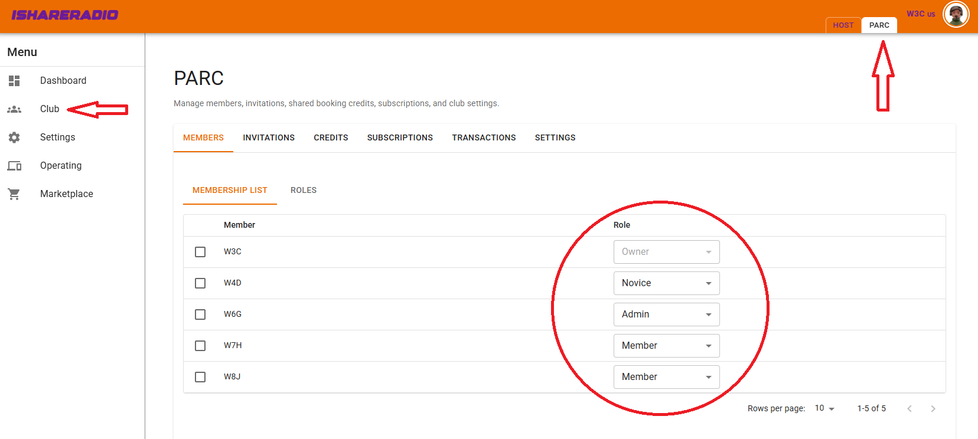Viewport: 978px width, 439px height.
Task: Open the Owner role dropdown for W3C
Action: click(666, 252)
